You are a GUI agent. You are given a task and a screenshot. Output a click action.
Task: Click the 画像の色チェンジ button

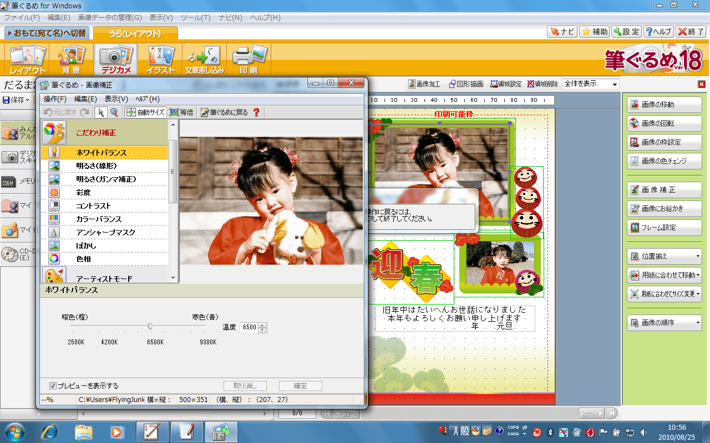coord(665,161)
